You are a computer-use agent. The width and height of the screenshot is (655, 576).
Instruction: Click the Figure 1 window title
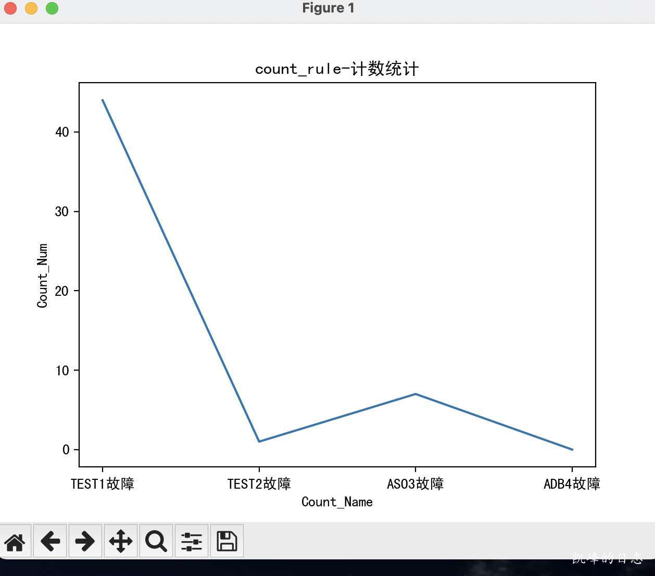(x=328, y=8)
